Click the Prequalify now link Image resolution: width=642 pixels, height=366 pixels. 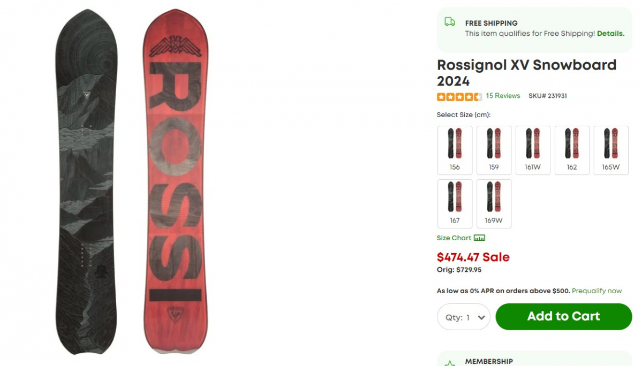coord(596,291)
